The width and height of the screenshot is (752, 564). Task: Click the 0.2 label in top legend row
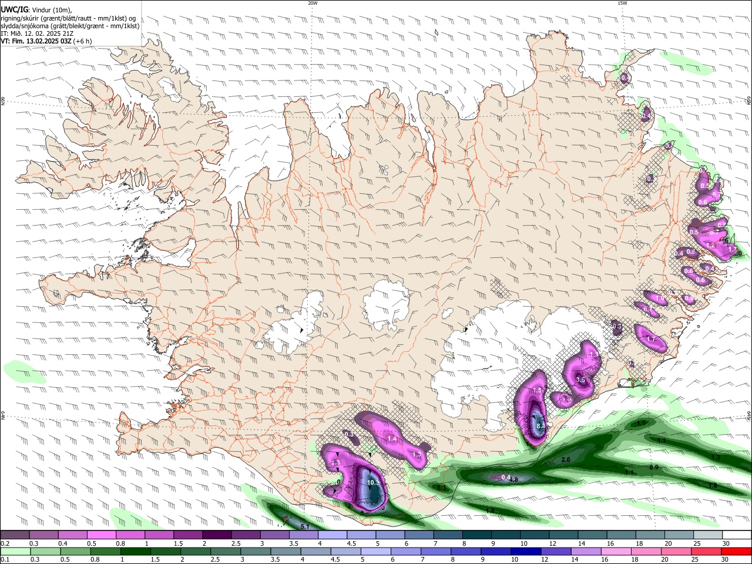coord(4,543)
